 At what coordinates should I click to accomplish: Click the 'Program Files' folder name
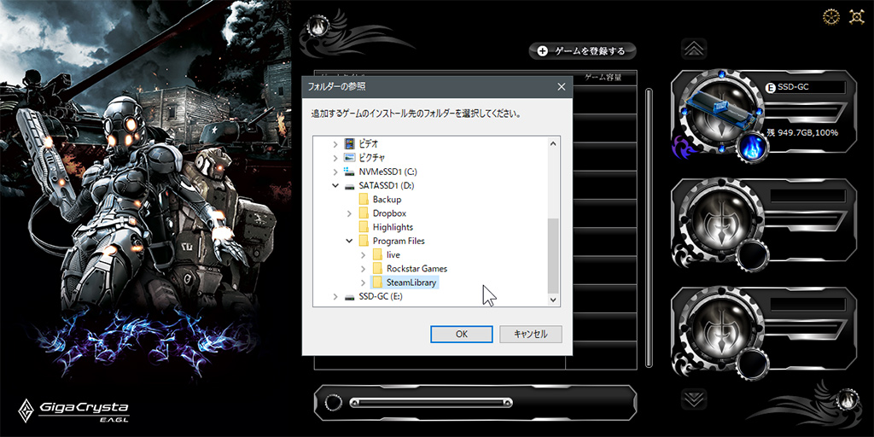(399, 242)
